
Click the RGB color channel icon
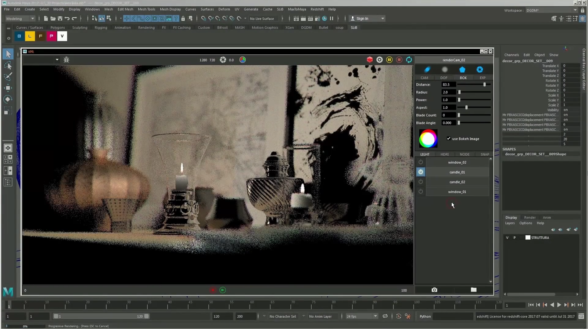click(x=243, y=60)
